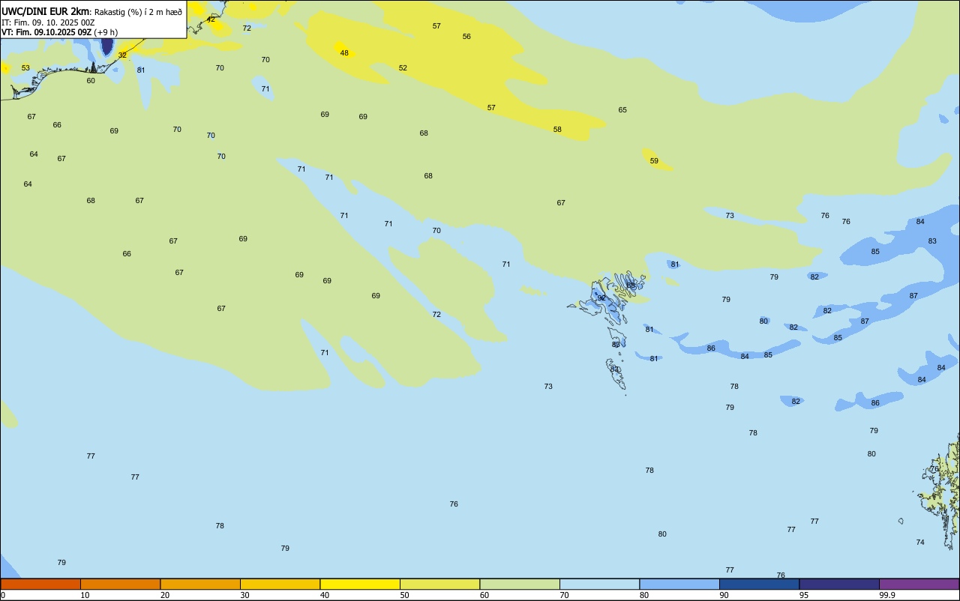Viewport: 960px width, 601px height.
Task: Click the legend tick label '95'
Action: (804, 595)
